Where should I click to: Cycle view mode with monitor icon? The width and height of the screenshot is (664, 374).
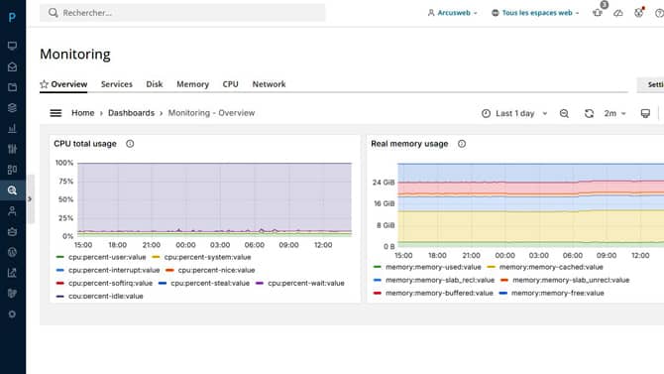coord(645,113)
